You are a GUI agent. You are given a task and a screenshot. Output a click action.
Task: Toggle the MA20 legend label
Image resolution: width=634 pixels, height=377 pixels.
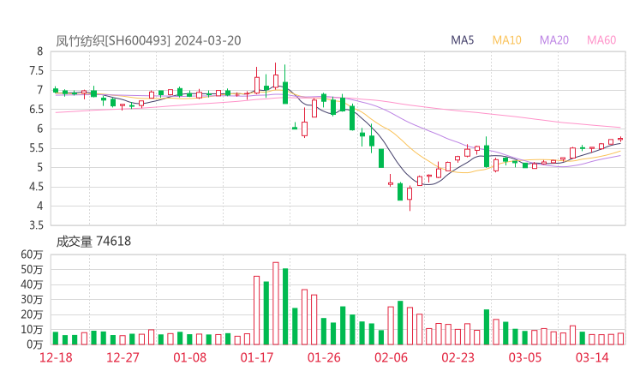click(554, 40)
